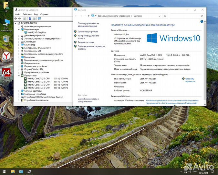
Task: Collapse the Процессоры node
Action: [19, 76]
